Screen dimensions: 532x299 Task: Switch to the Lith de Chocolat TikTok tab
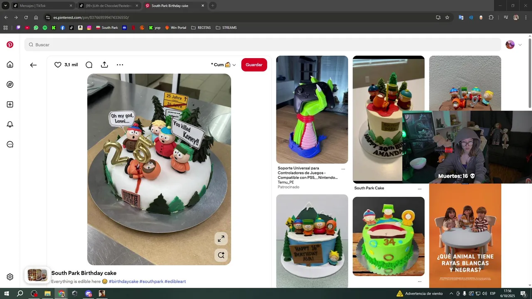(x=108, y=6)
